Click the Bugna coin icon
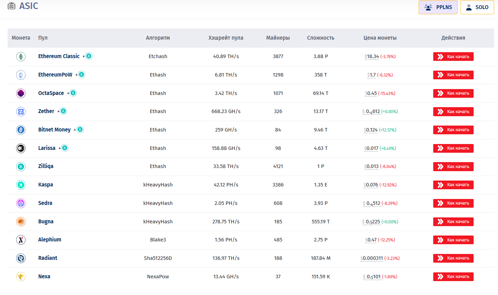The image size is (498, 295). click(21, 222)
